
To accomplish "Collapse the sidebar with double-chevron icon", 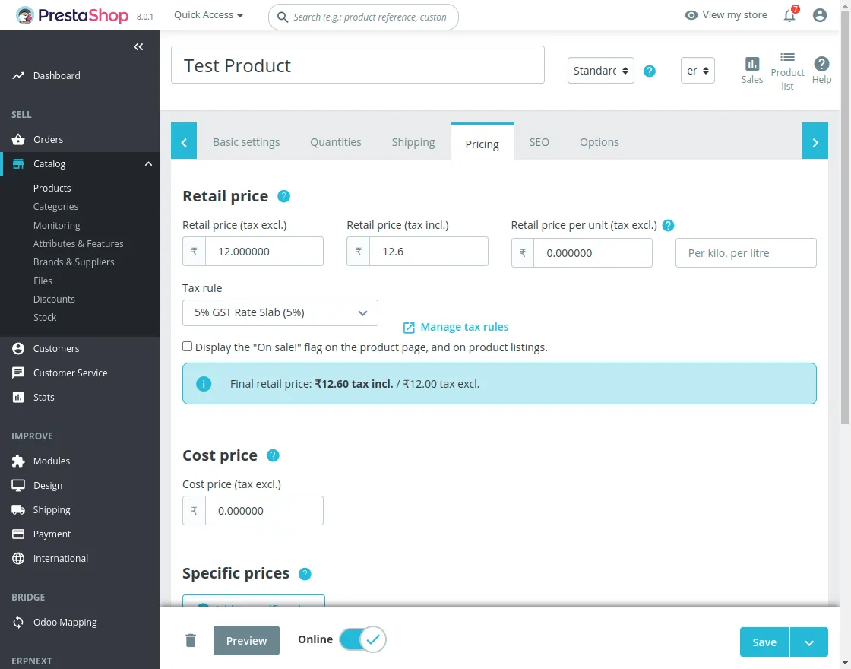I will pyautogui.click(x=138, y=47).
